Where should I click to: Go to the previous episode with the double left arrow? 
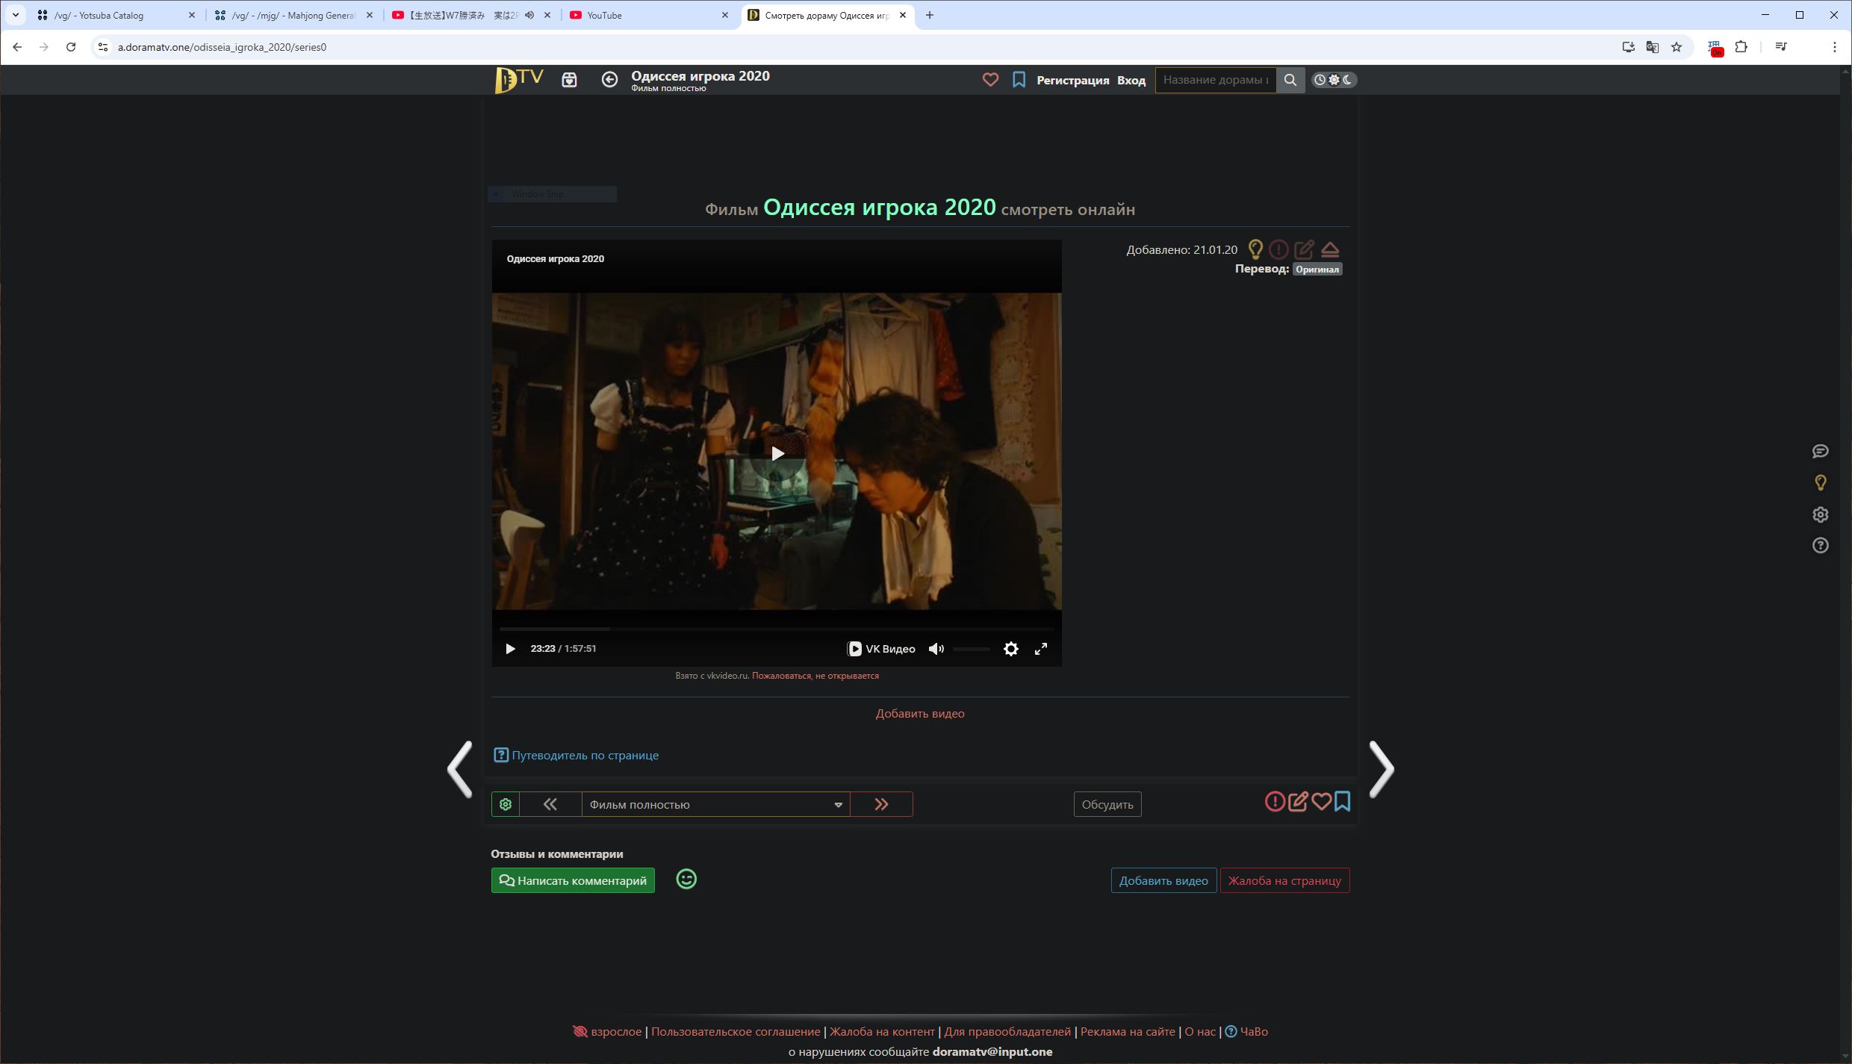(550, 804)
